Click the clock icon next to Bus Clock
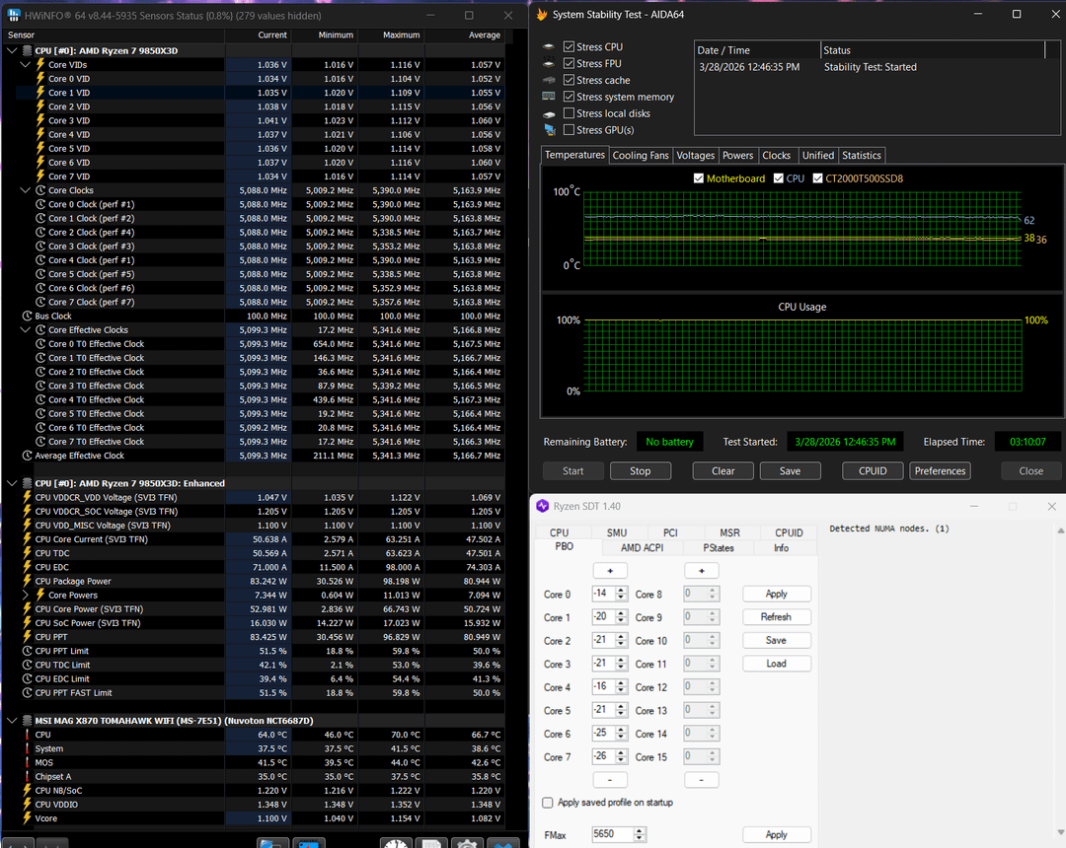1066x848 pixels. pos(27,317)
